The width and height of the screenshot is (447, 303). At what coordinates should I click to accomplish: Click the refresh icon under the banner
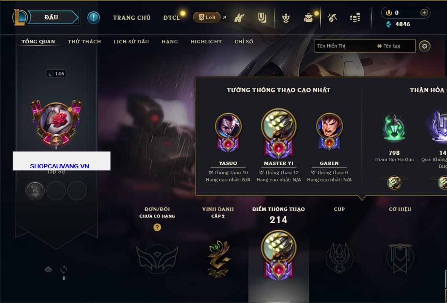tap(64, 269)
